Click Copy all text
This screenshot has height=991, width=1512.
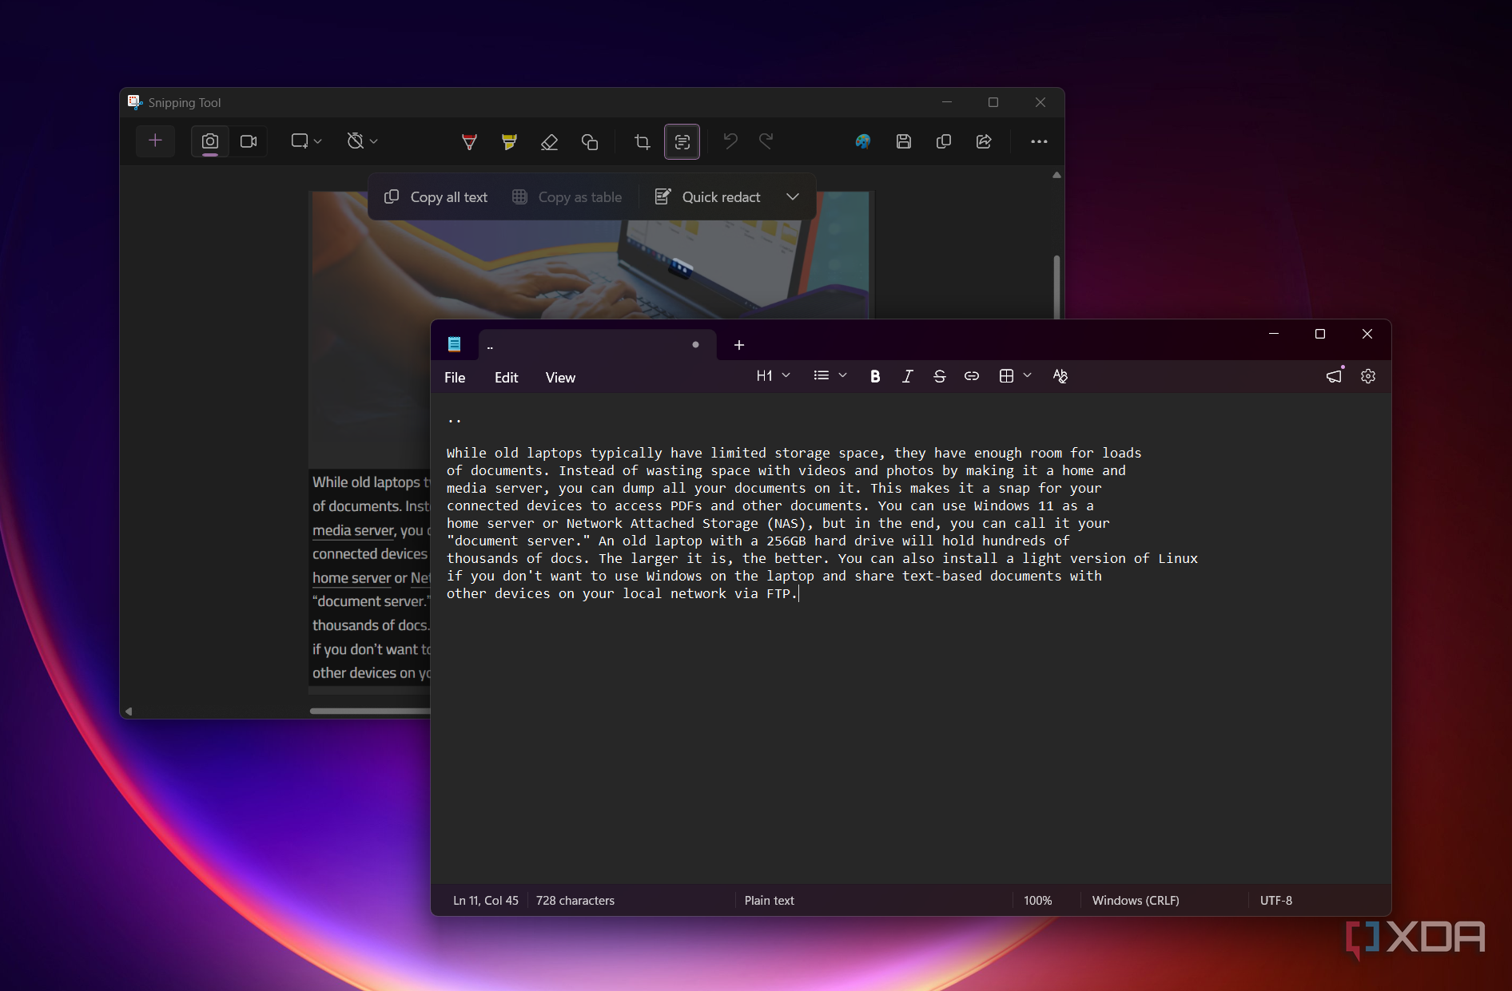(x=436, y=197)
